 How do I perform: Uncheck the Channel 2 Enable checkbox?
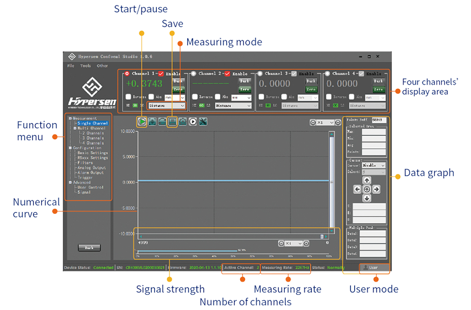point(227,74)
